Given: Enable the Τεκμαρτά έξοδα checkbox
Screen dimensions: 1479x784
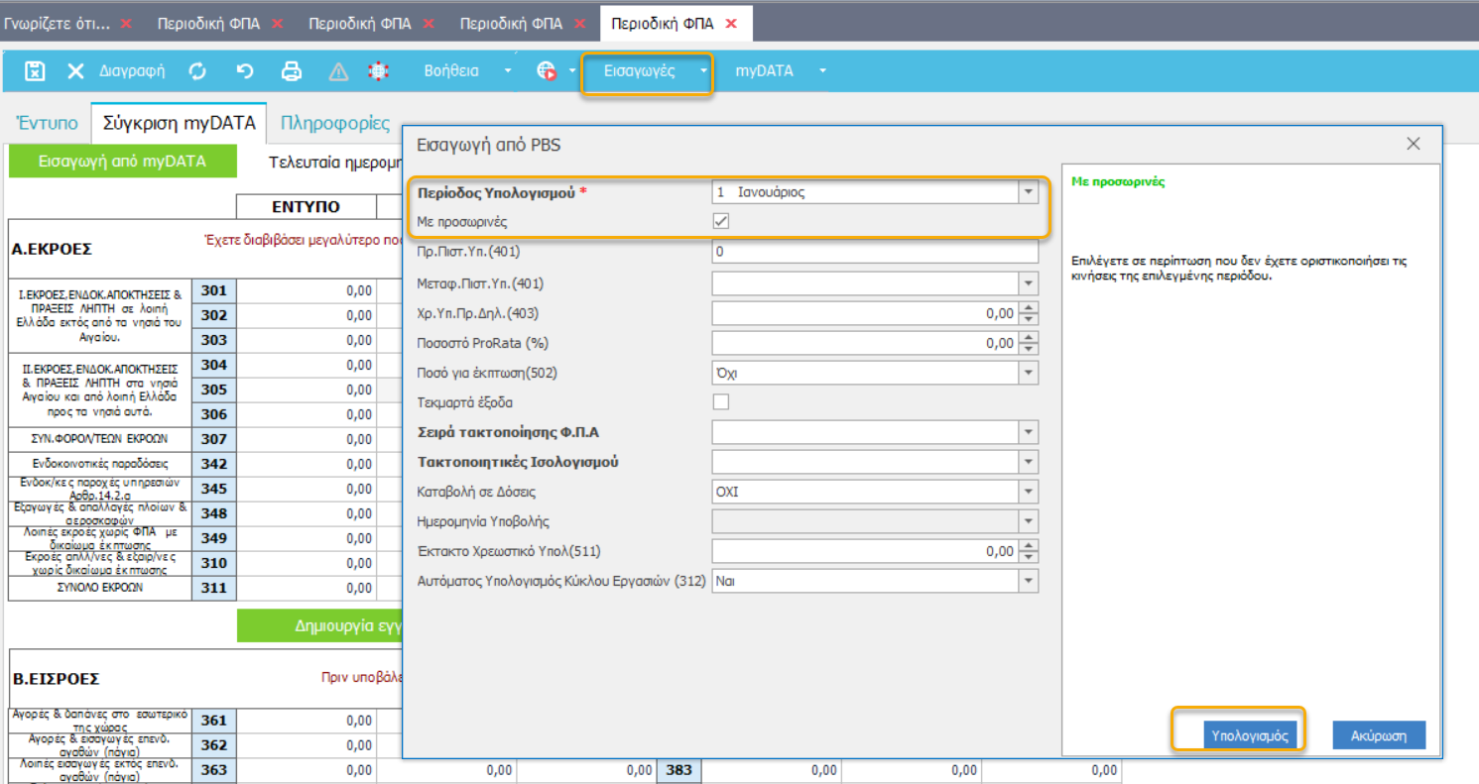Looking at the screenshot, I should (721, 401).
